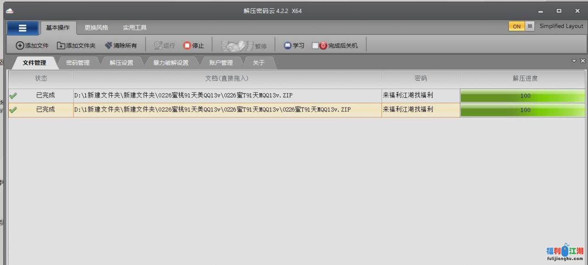Screen dimensions: 588x265
Task: Click the 添加文件夹 add-folder icon
Action: coord(60,45)
